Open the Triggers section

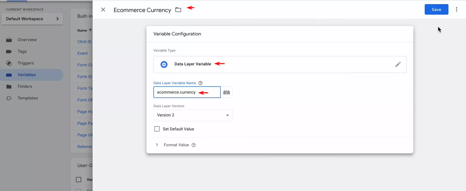point(26,63)
